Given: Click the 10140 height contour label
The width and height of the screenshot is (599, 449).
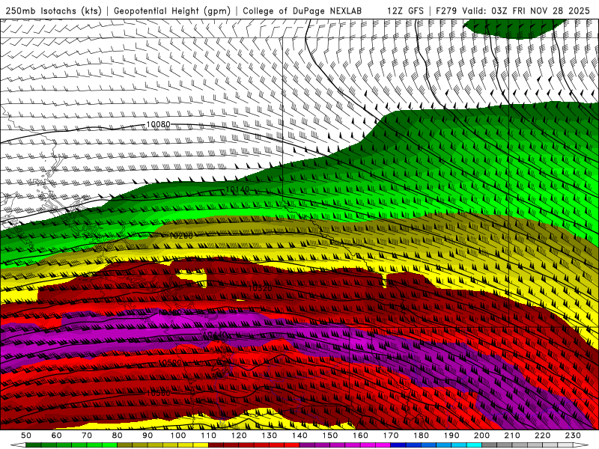Looking at the screenshot, I should (x=237, y=189).
